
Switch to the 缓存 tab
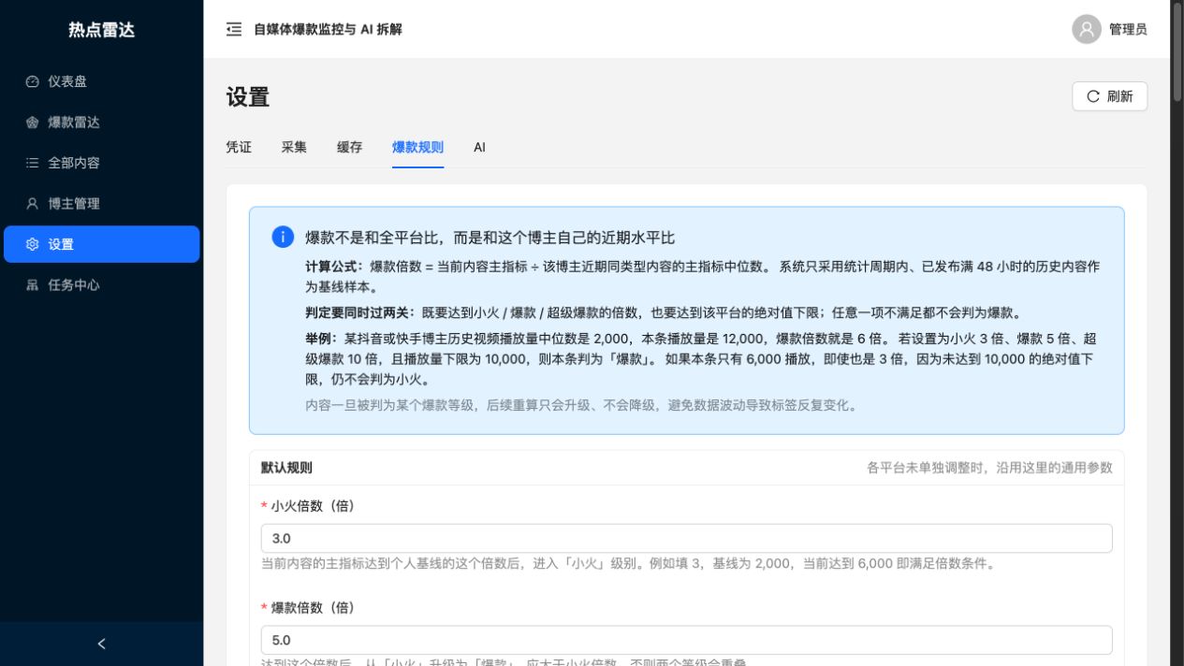(x=349, y=147)
